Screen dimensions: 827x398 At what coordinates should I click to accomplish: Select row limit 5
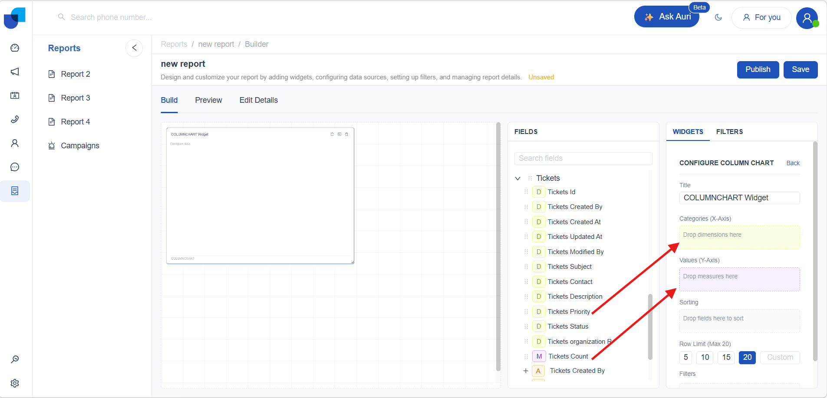(685, 357)
